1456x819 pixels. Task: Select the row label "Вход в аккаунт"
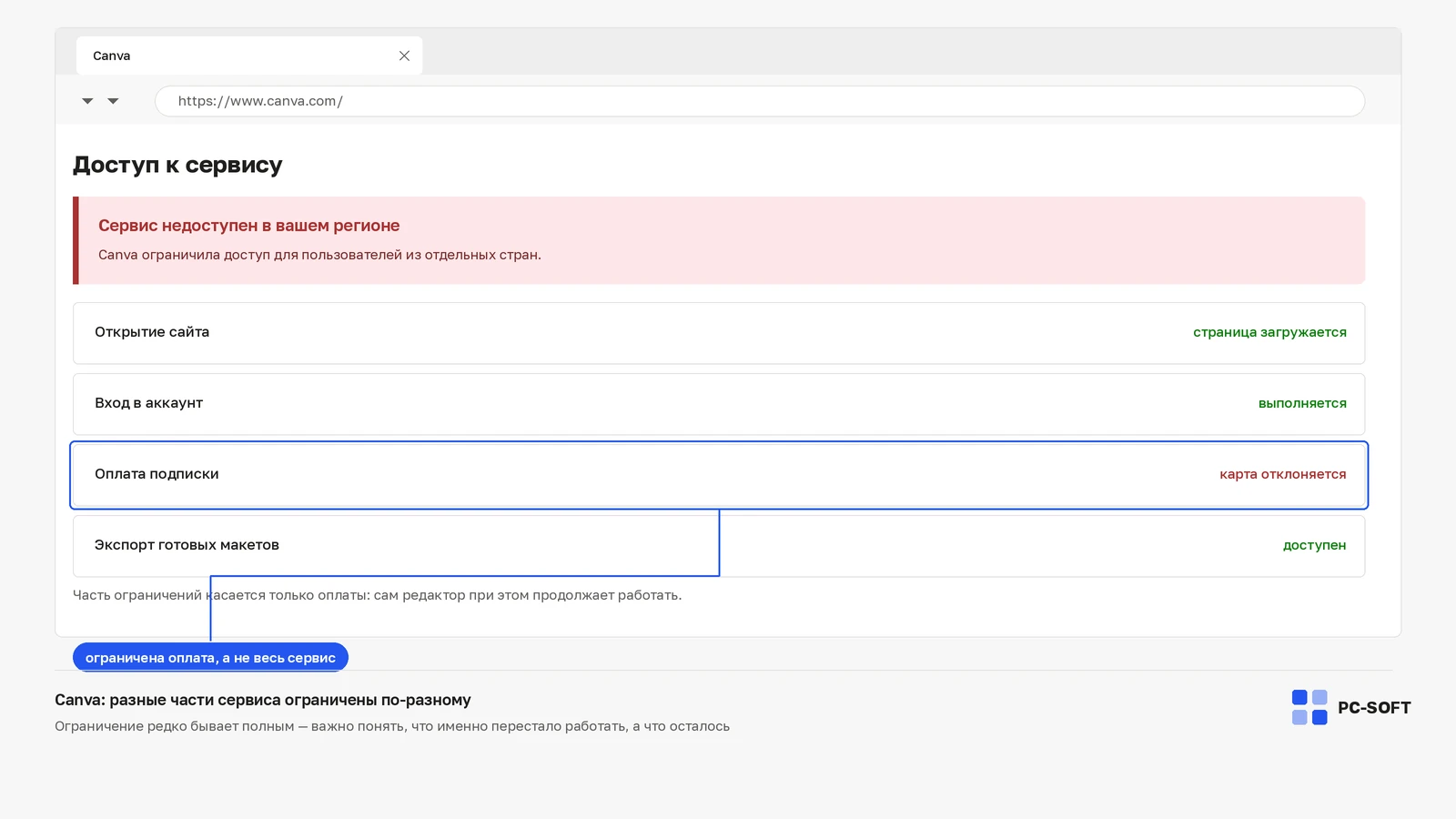coord(148,403)
